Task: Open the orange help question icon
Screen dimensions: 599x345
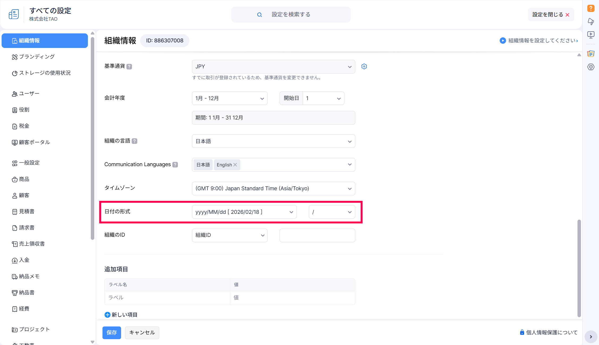Action: tap(591, 8)
